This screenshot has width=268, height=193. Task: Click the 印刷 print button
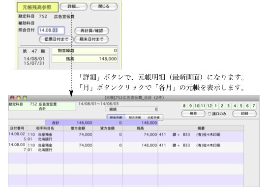pyautogui.click(x=244, y=114)
